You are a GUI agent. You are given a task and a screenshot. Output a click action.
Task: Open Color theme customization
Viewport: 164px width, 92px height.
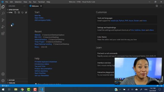tap(127, 38)
